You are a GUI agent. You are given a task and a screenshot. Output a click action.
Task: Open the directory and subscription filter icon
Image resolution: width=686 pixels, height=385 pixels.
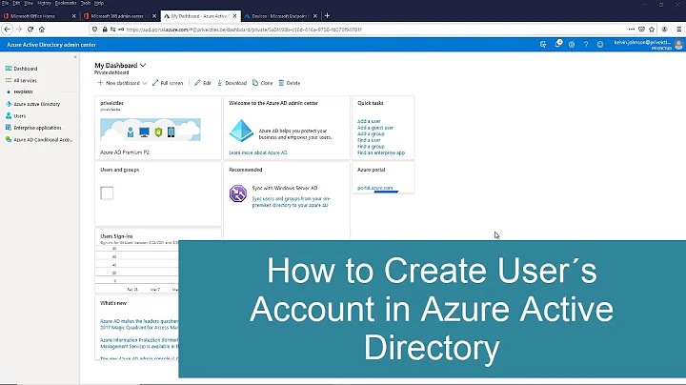tap(543, 45)
